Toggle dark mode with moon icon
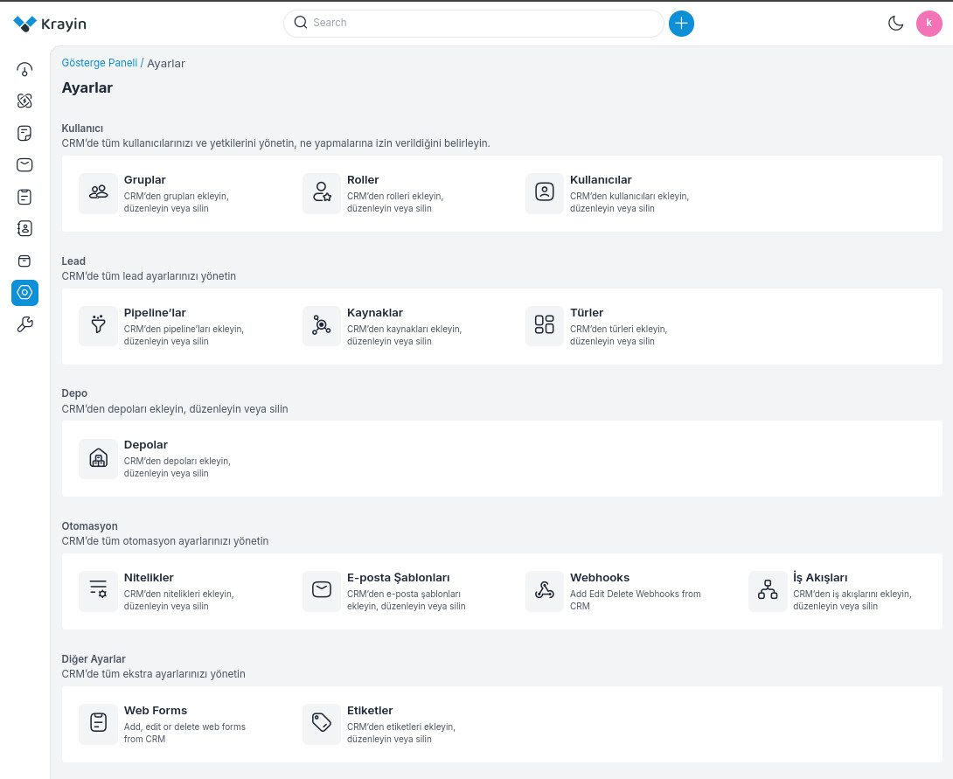This screenshot has width=953, height=779. (895, 24)
